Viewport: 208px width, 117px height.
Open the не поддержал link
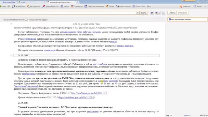click(x=29, y=39)
